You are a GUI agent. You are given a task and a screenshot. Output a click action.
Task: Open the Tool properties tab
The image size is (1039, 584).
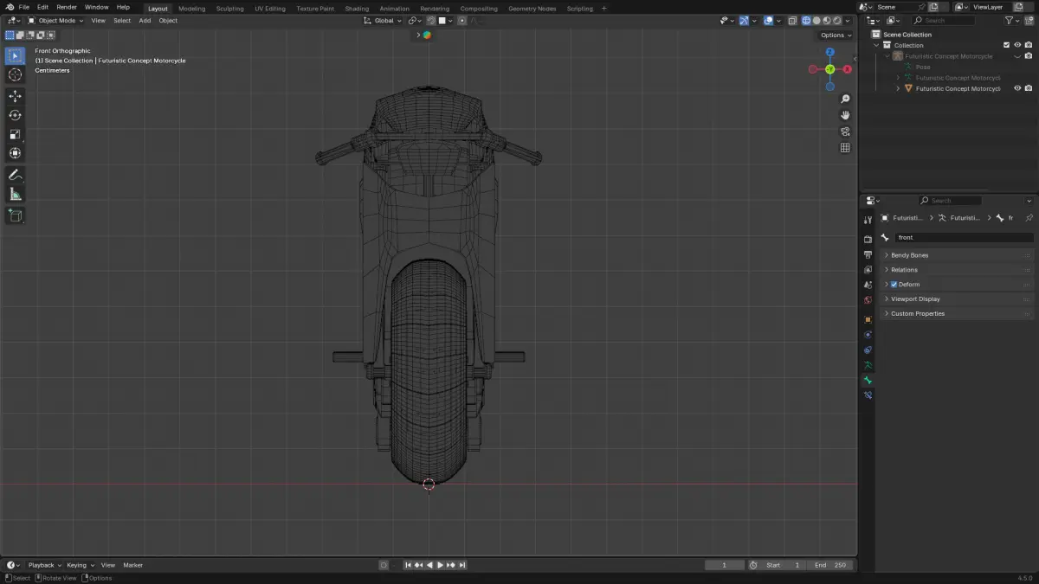pos(868,220)
